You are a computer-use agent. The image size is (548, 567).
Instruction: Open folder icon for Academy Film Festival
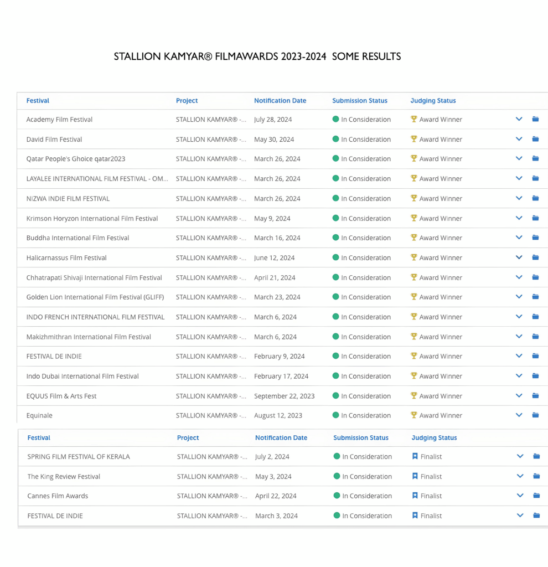pyautogui.click(x=535, y=119)
